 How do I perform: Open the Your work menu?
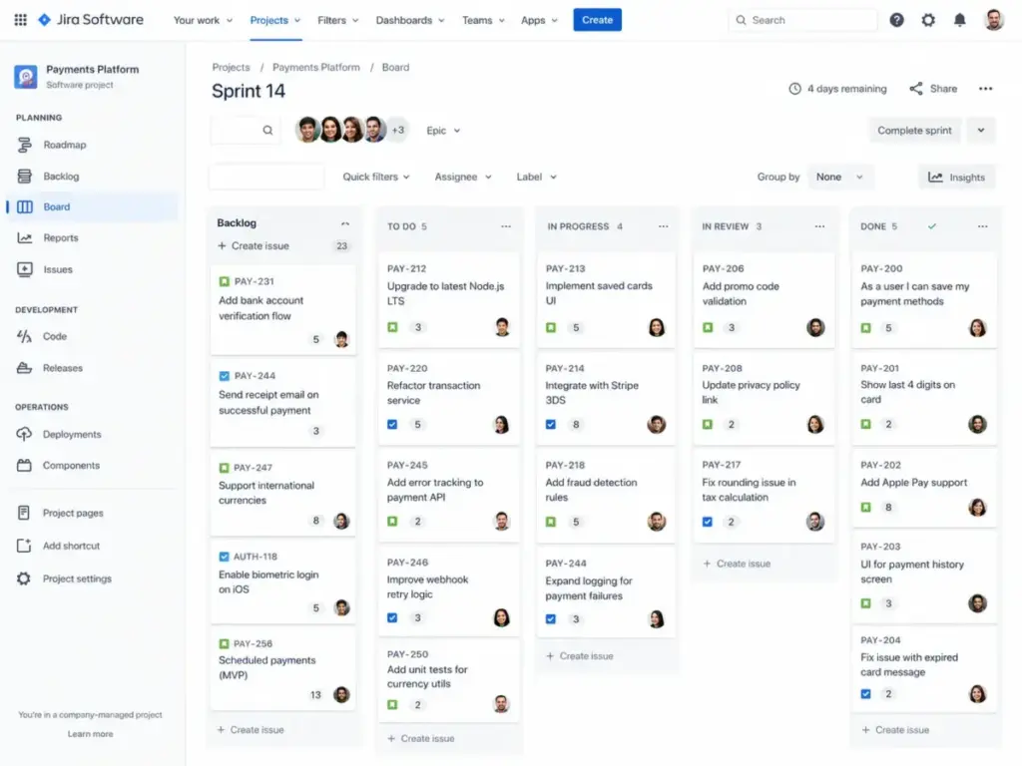tap(203, 20)
